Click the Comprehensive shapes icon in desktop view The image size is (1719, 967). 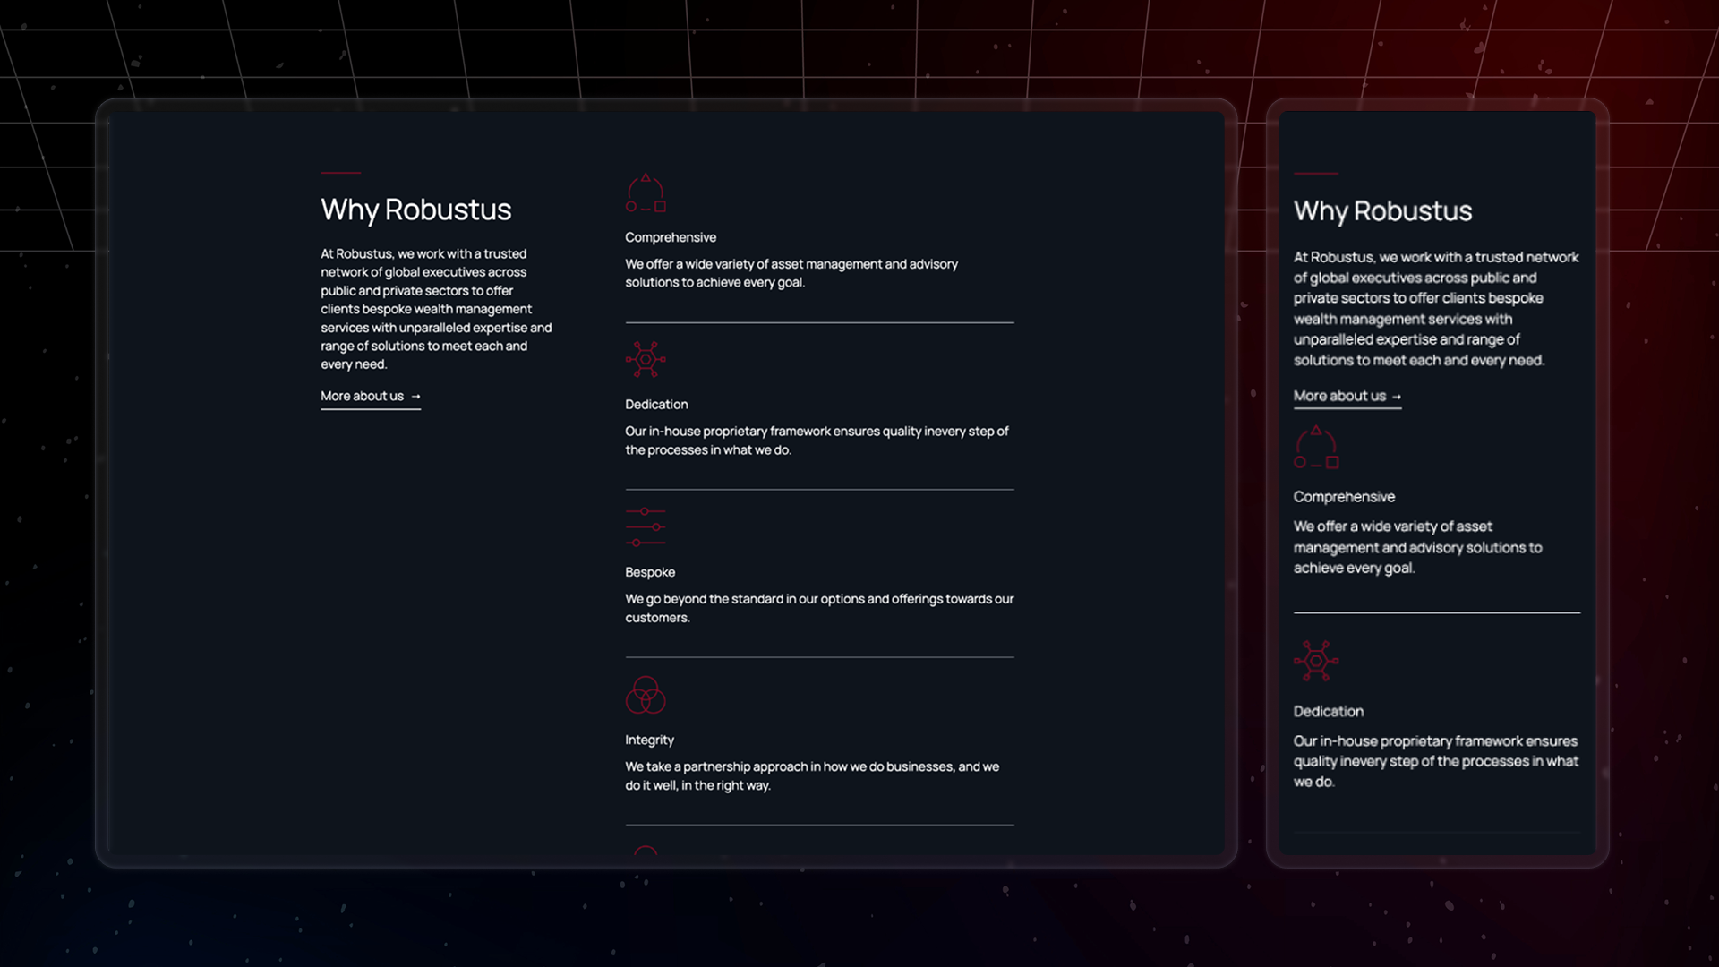[645, 193]
